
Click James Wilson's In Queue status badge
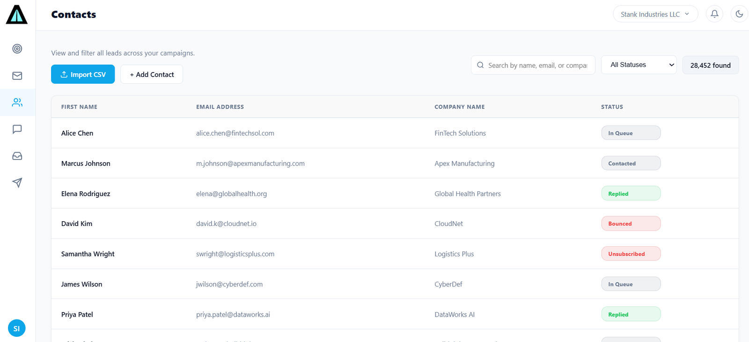pyautogui.click(x=631, y=284)
